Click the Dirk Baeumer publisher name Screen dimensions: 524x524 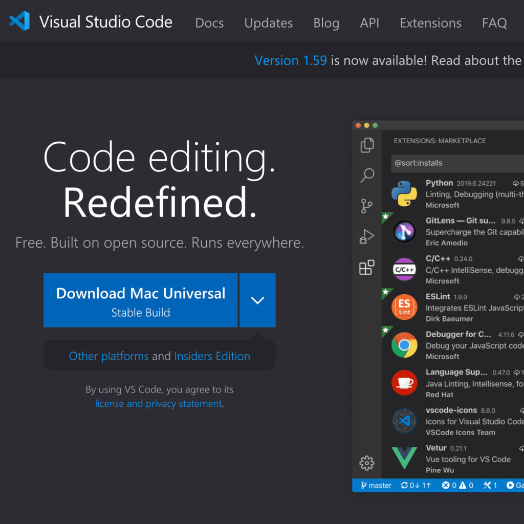click(x=449, y=319)
